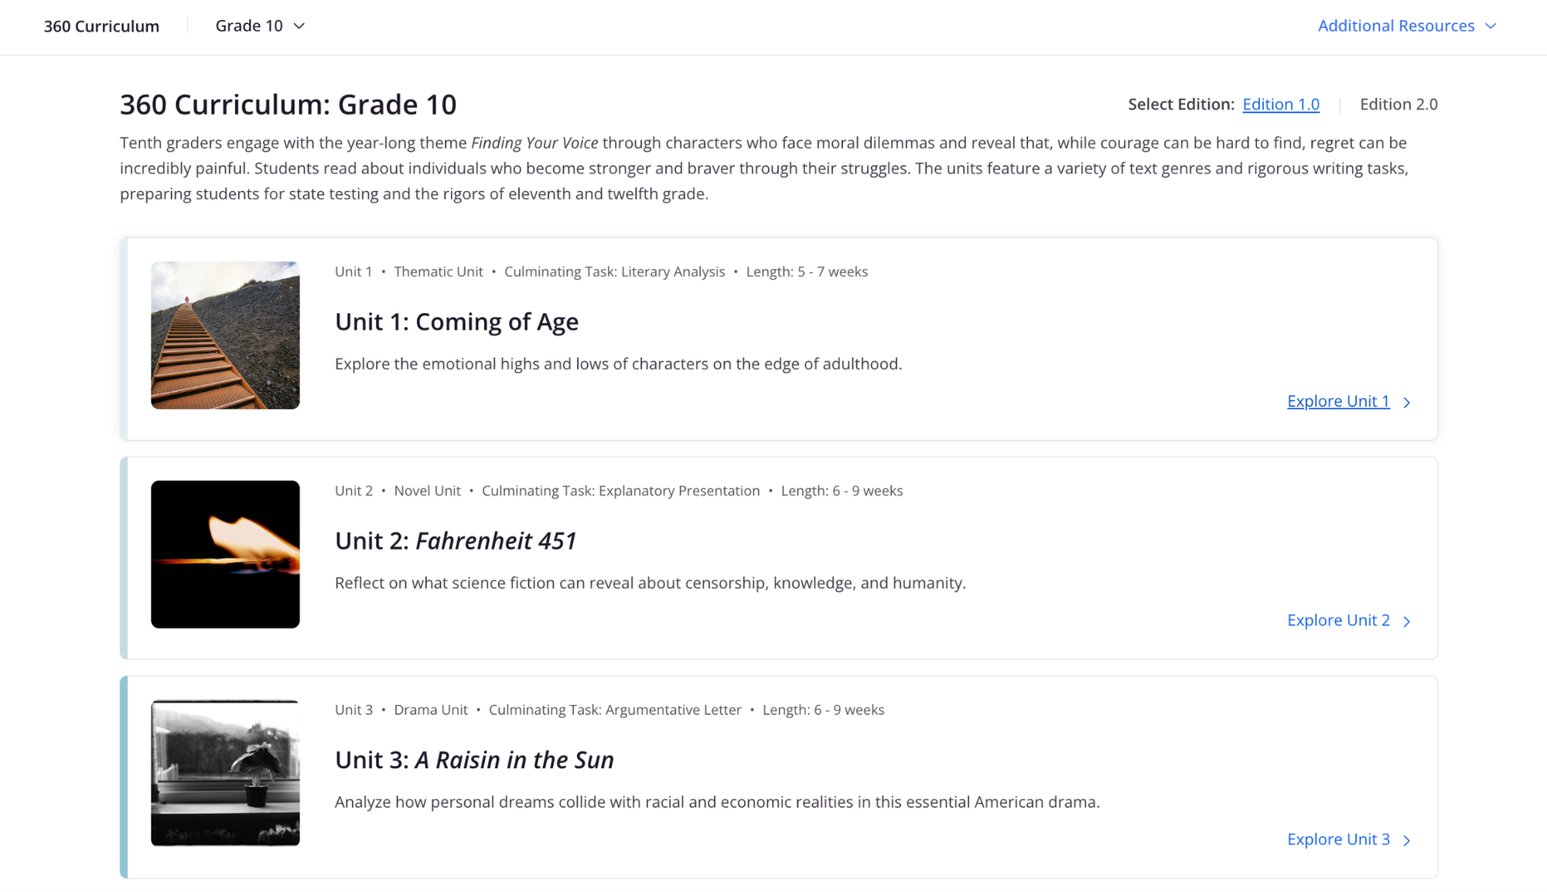The image size is (1547, 892).
Task: Click the arrow icon beside Explore Unit 2
Action: [1408, 621]
